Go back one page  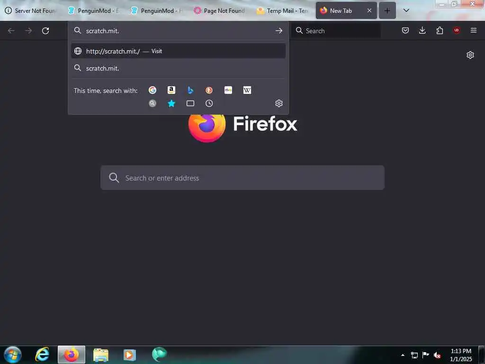point(11,31)
